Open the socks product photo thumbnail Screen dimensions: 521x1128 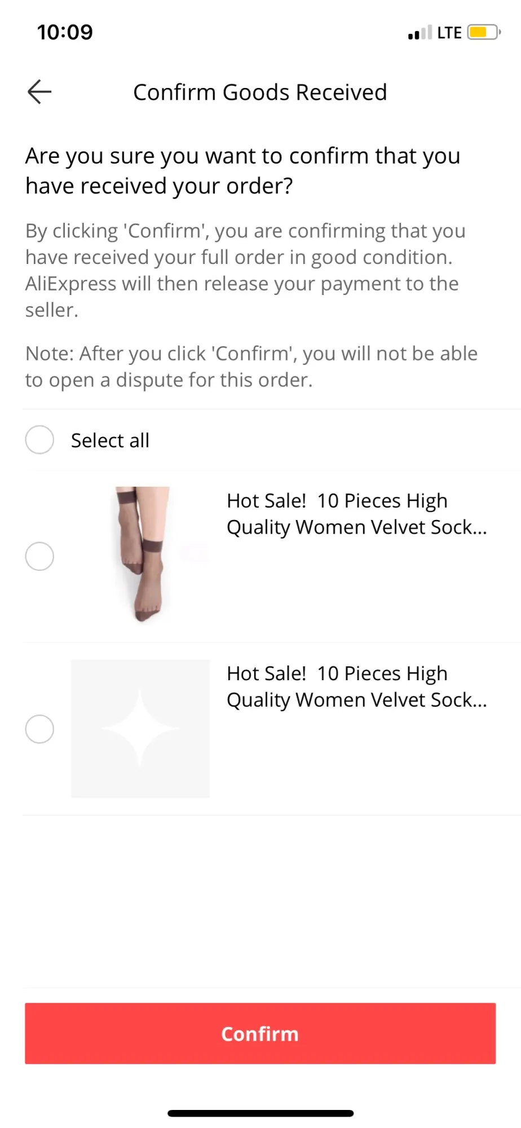[x=140, y=556]
